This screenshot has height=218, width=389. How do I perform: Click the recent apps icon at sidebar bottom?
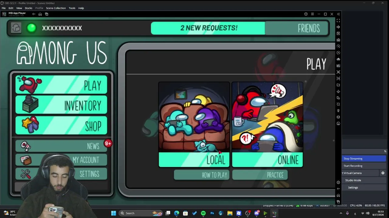338,202
